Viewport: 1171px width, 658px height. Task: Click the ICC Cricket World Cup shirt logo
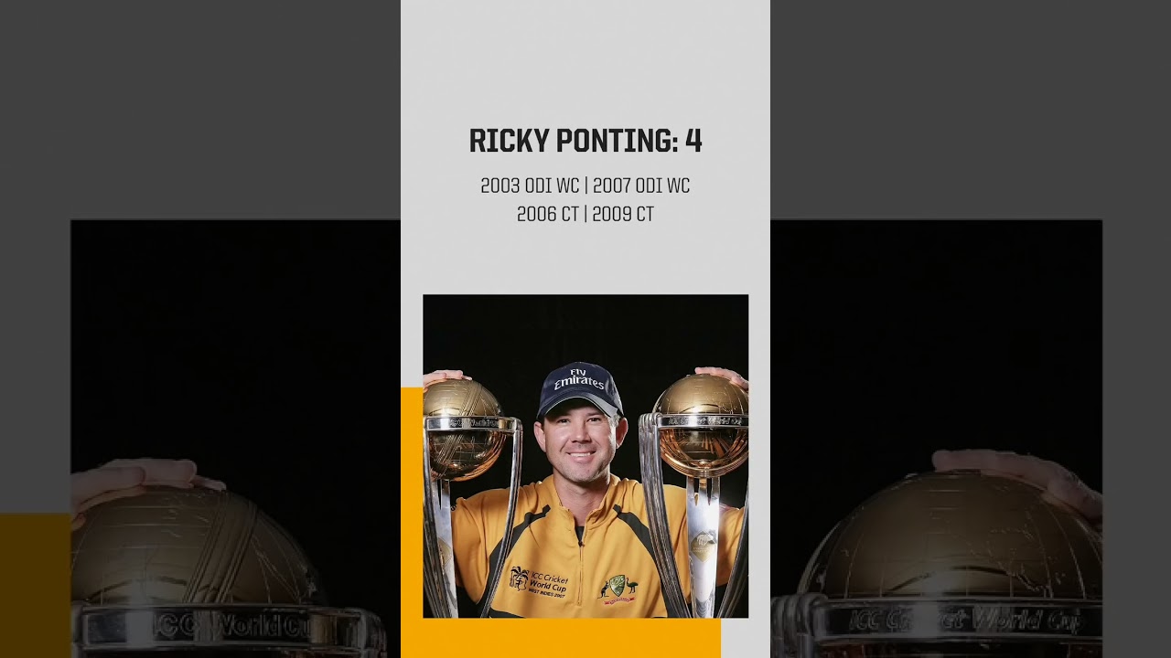[539, 580]
